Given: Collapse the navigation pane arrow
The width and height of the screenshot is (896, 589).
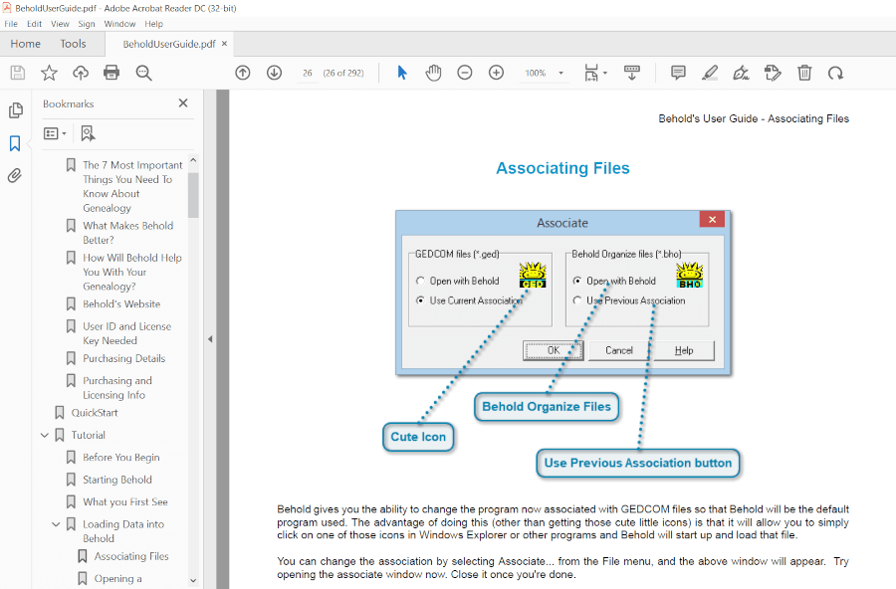Looking at the screenshot, I should coord(210,339).
